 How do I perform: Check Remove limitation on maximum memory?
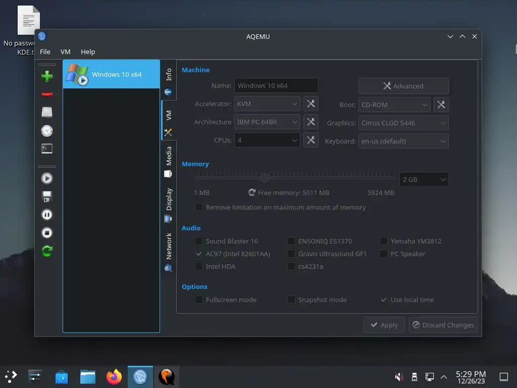199,207
